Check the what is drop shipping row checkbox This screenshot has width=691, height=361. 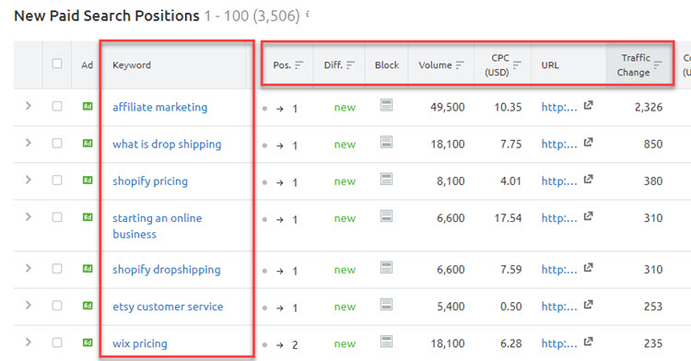coord(57,143)
